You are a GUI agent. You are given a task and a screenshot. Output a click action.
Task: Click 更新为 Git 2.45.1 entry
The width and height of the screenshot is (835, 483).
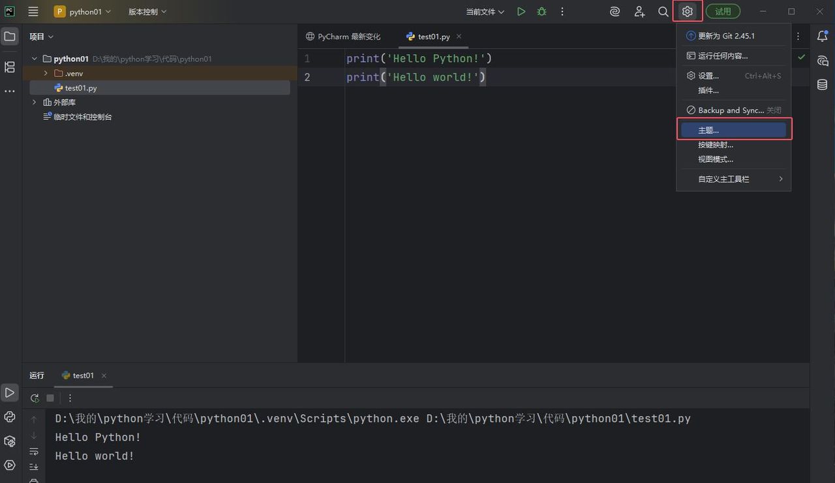(725, 36)
